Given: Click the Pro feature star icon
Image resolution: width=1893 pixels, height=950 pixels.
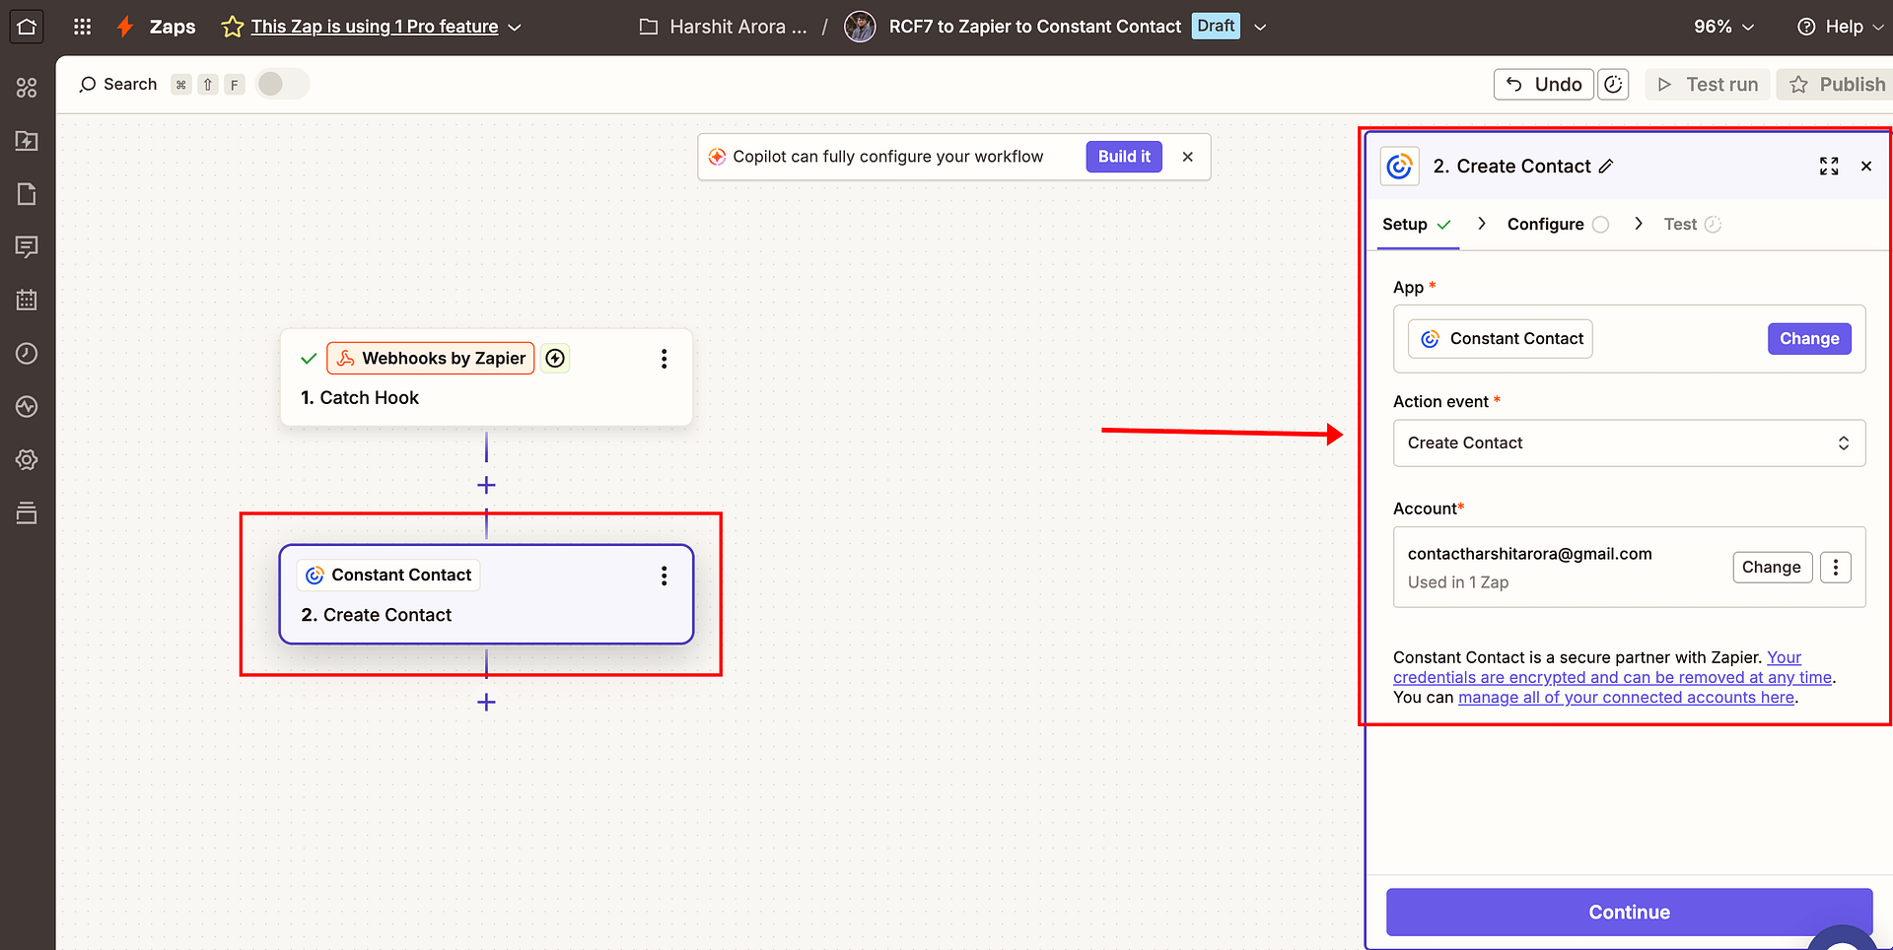Looking at the screenshot, I should pyautogui.click(x=233, y=27).
